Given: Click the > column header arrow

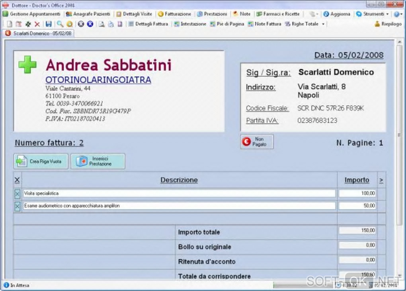Looking at the screenshot, I should pyautogui.click(x=381, y=180).
